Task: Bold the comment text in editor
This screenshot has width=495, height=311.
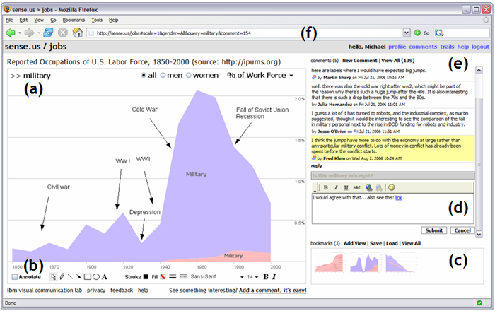Action: pyautogui.click(x=326, y=188)
